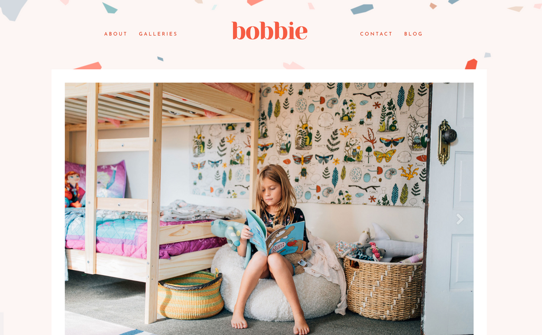Advance slideshow with the right chevron arrow

pos(459,219)
